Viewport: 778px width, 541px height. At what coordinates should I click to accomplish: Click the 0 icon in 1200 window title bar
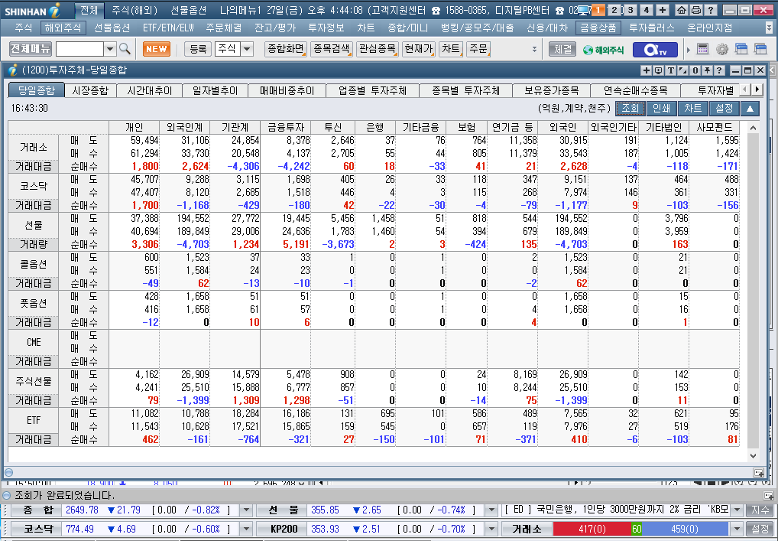695,70
